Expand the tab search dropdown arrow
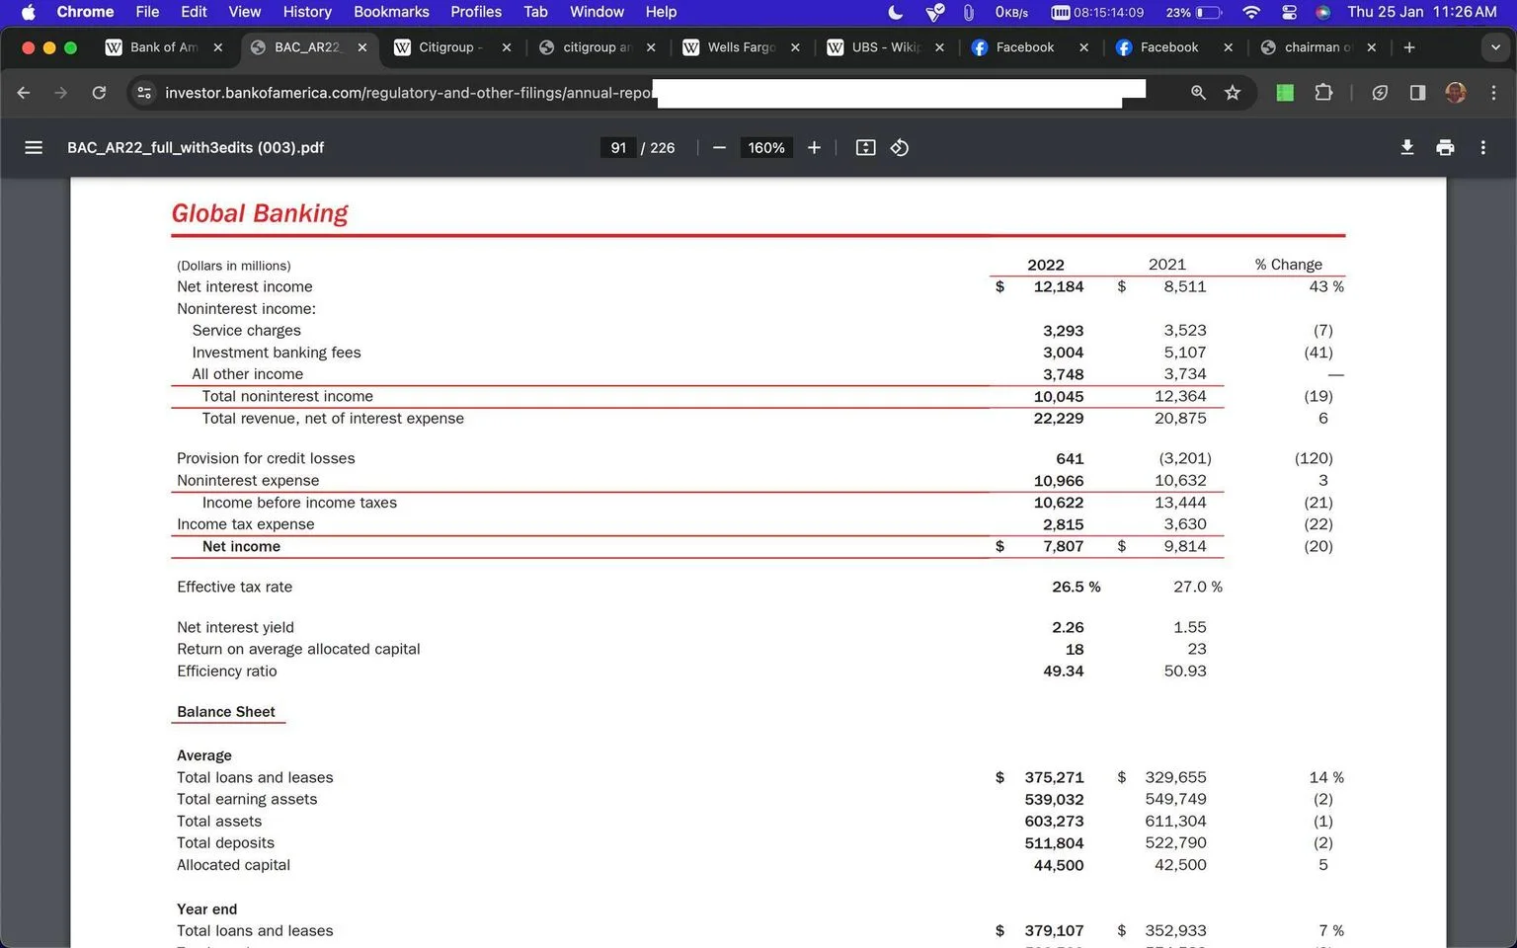 click(1495, 47)
